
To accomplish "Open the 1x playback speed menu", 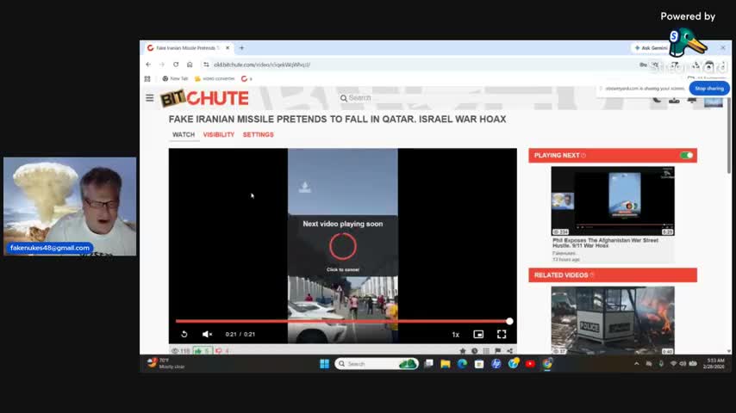I will (x=455, y=334).
